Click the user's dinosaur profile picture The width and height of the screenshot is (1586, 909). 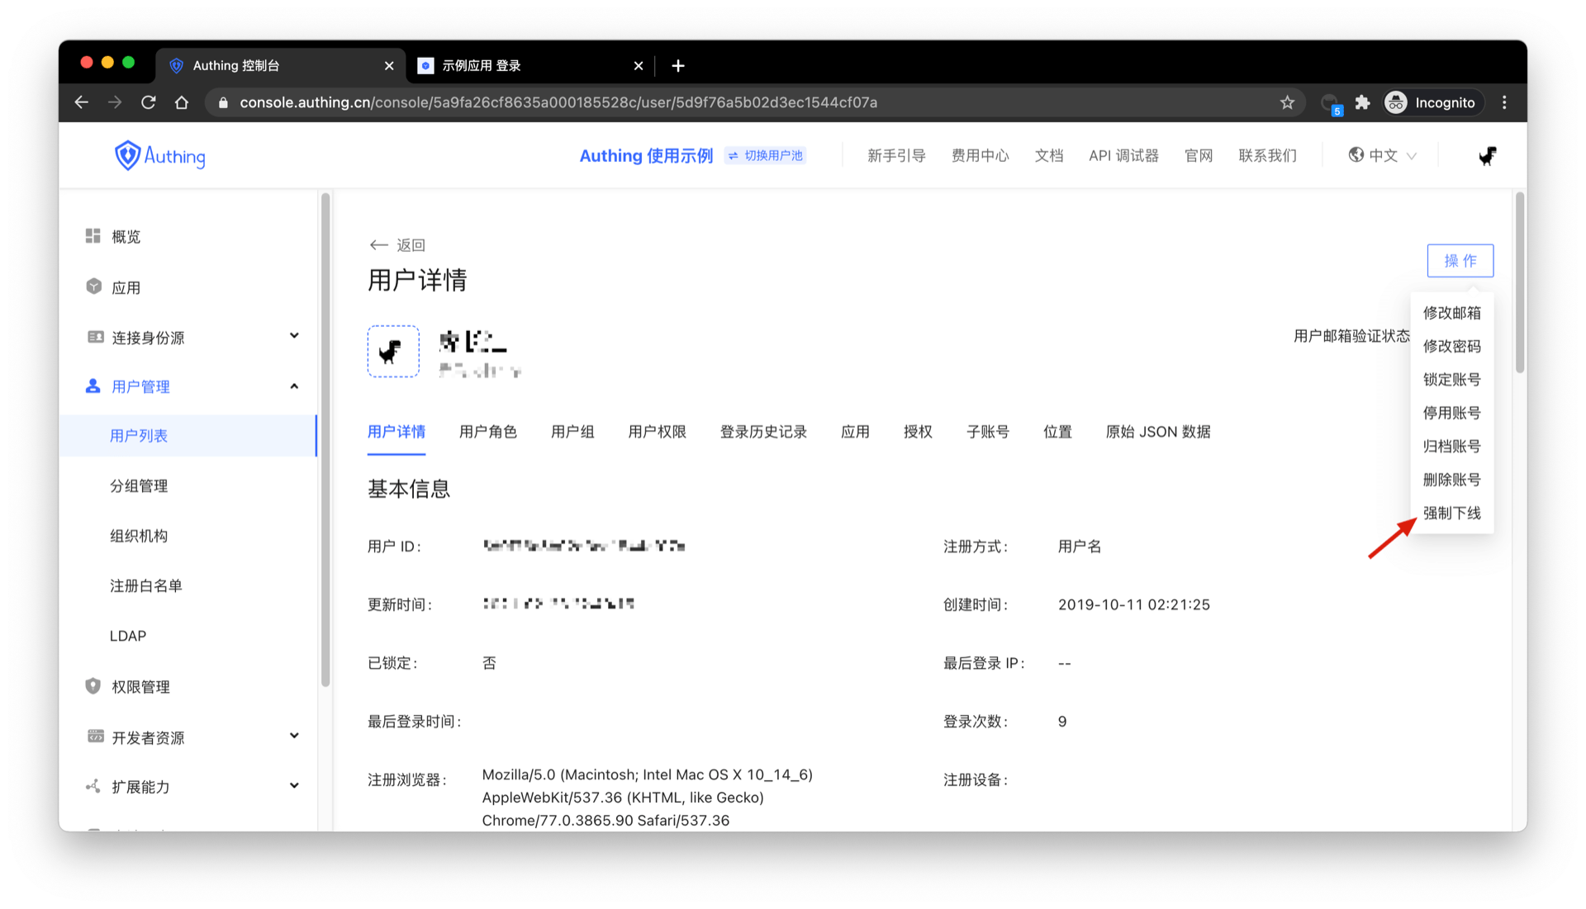point(392,352)
